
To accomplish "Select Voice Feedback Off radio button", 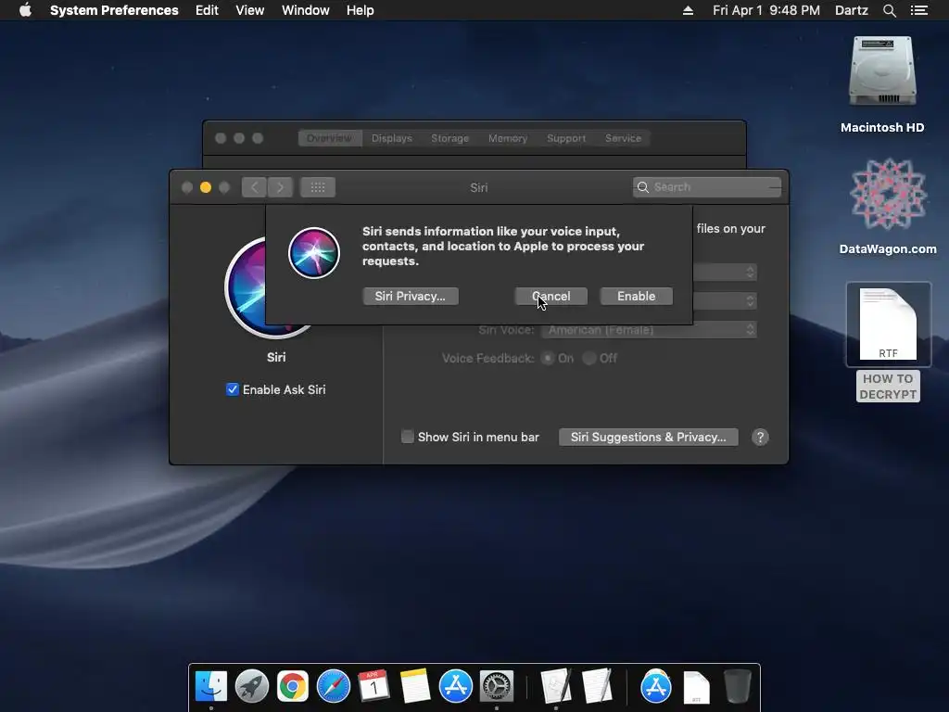I will [x=588, y=359].
